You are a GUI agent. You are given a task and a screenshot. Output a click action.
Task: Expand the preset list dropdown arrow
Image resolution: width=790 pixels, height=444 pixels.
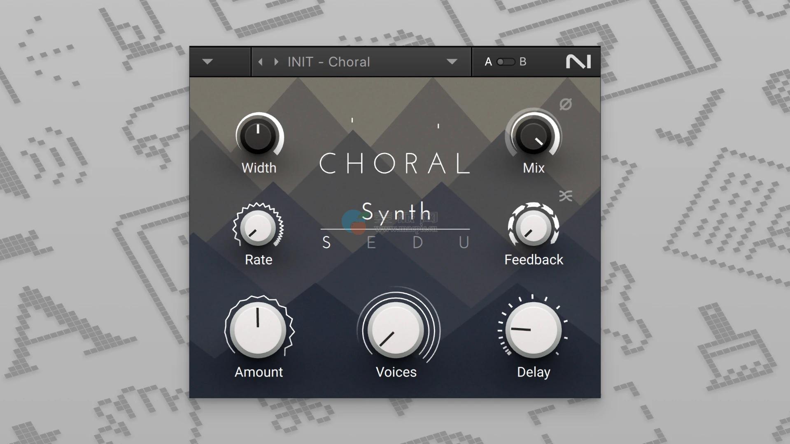452,62
